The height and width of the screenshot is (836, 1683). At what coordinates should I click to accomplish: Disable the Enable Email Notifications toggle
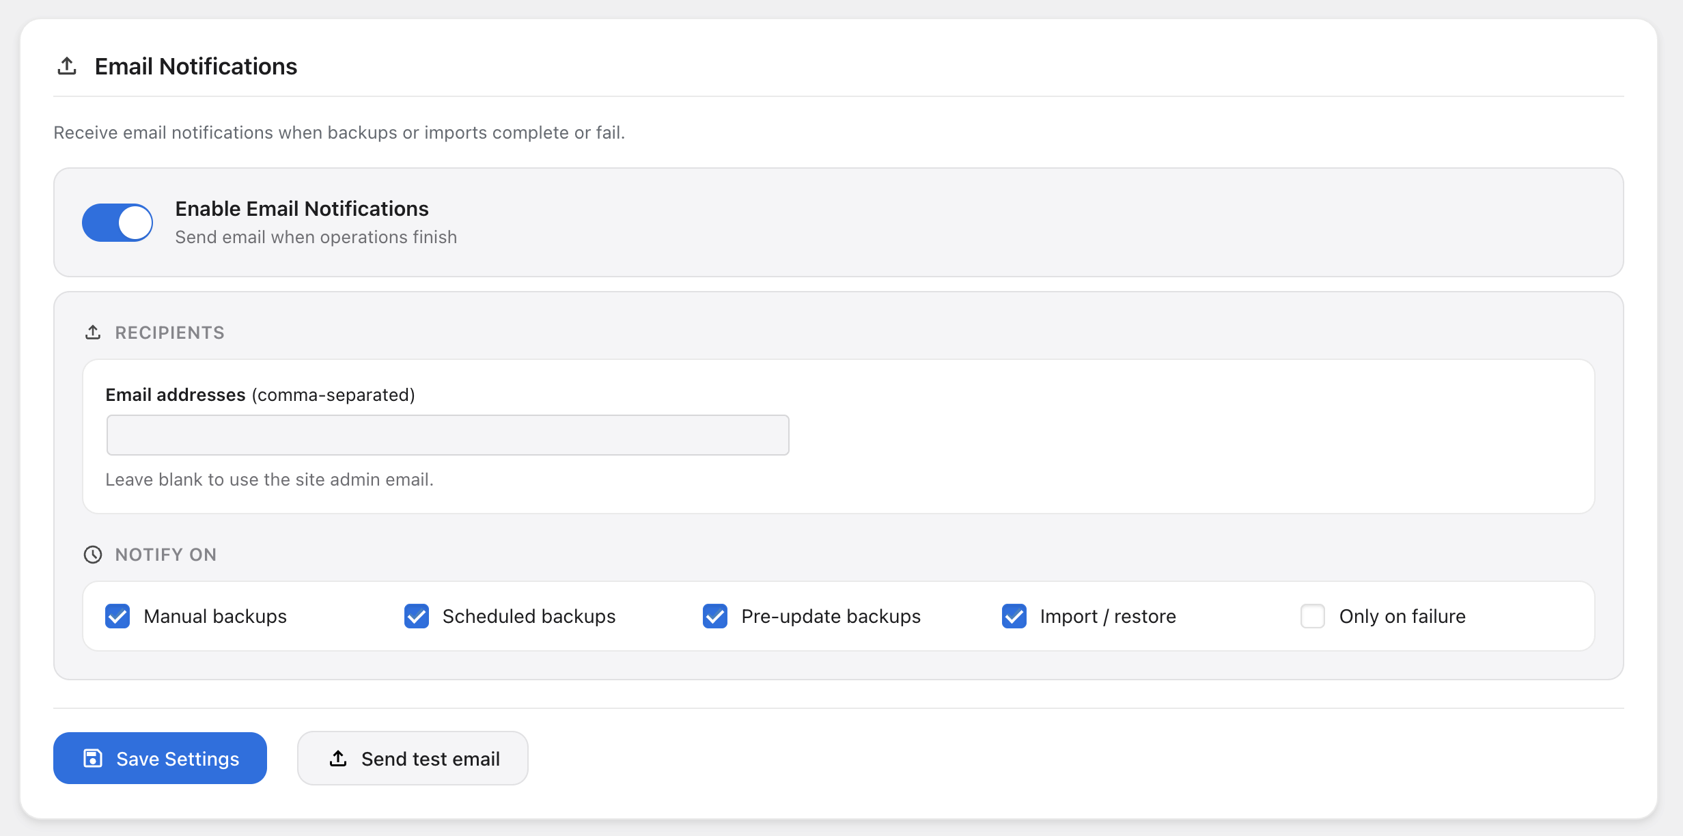click(117, 222)
